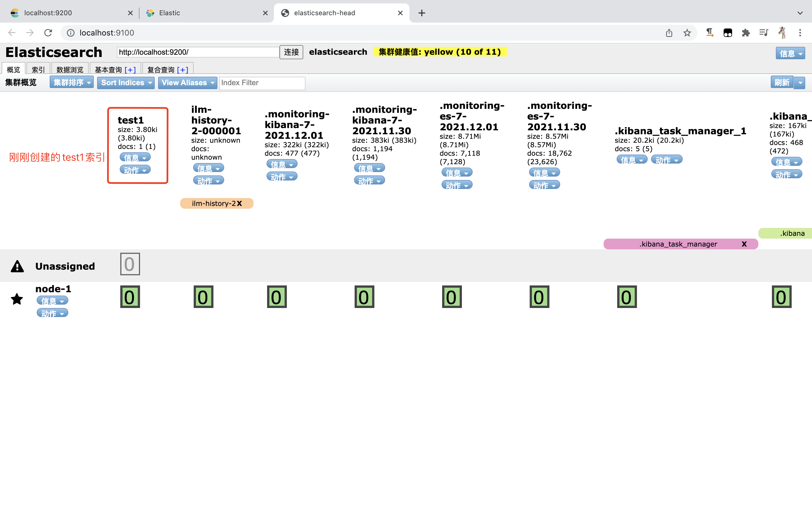This screenshot has width=812, height=506.
Task: Click the node-1 node name
Action: pos(53,289)
